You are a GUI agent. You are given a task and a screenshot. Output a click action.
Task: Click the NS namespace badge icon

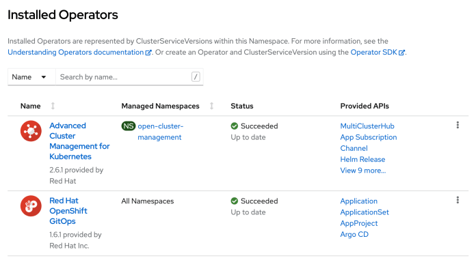tap(129, 126)
